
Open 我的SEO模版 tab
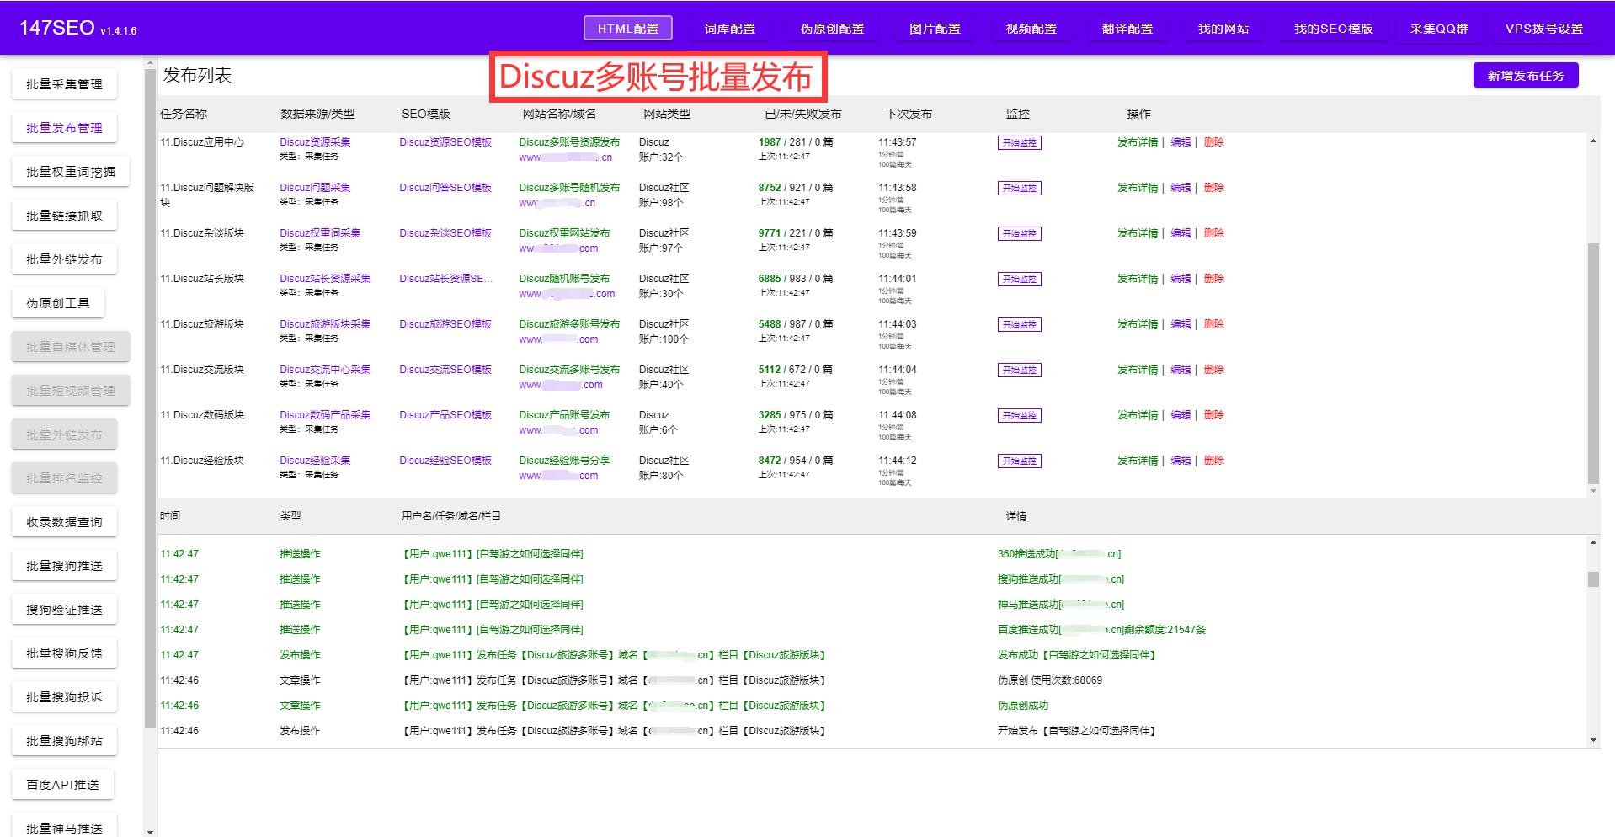(1333, 28)
